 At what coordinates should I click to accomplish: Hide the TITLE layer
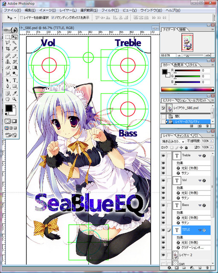coord(163,230)
